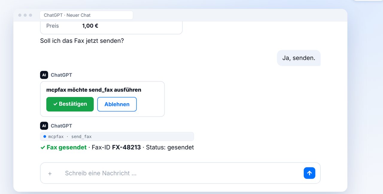Click the green checkmark before 'Fax gesendet'
The height and width of the screenshot is (194, 383).
click(43, 148)
